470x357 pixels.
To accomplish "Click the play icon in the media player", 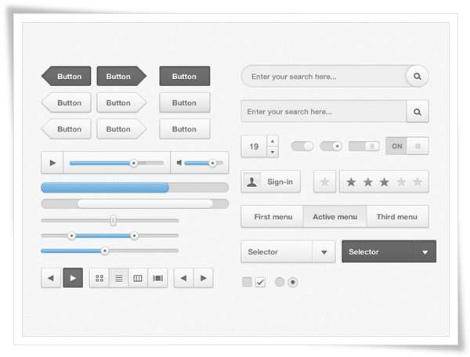I will pyautogui.click(x=52, y=163).
